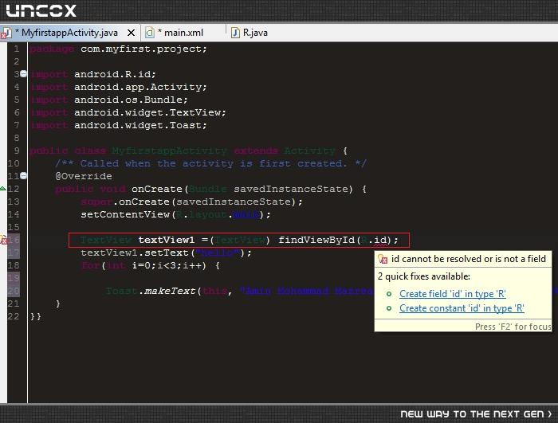Click the Java file icon on MyfirstappActivity.java tab
This screenshot has width=558, height=423.
click(6, 33)
